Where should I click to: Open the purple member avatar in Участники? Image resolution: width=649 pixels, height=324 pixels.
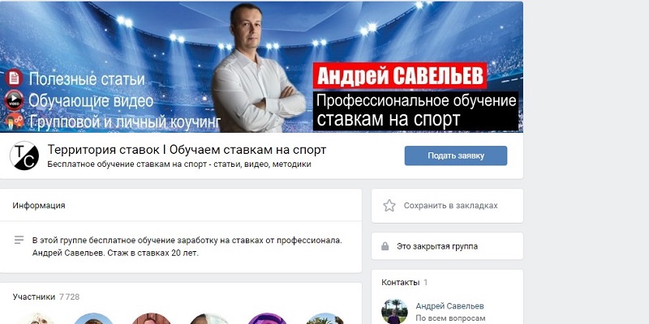268,318
